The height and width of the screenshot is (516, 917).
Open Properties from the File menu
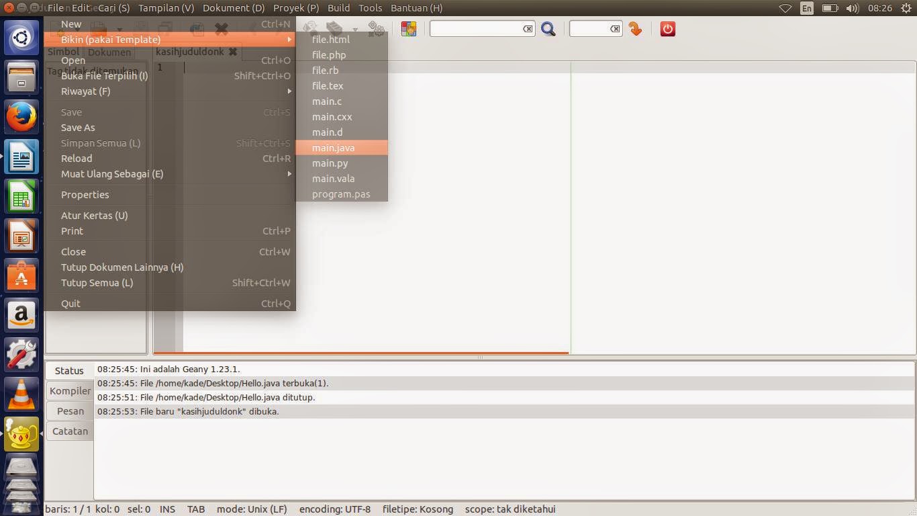coord(85,194)
